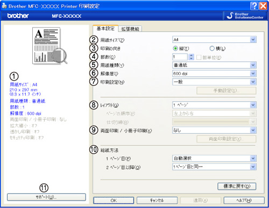The height and width of the screenshot is (208, 269).
Task: Select 縦 portrait orientation radio button
Action: point(175,48)
